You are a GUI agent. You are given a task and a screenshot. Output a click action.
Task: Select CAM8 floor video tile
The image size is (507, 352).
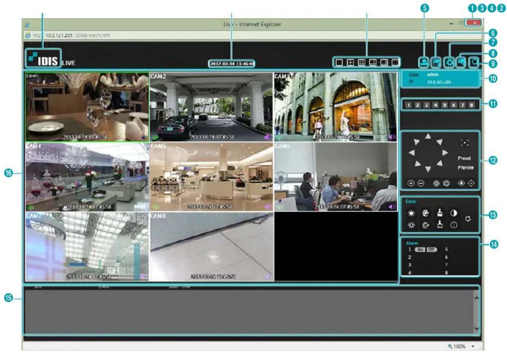click(211, 246)
